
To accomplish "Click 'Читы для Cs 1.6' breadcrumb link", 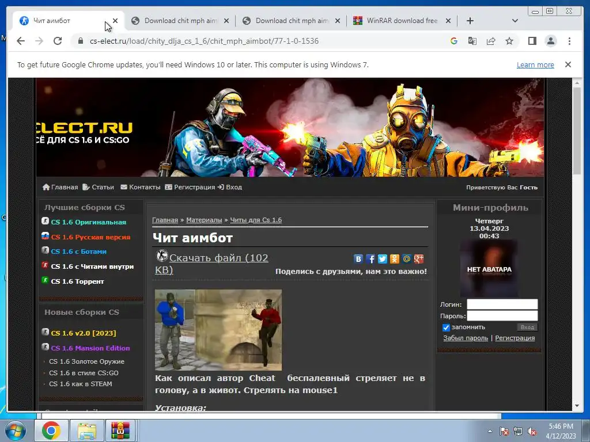I will [x=256, y=220].
